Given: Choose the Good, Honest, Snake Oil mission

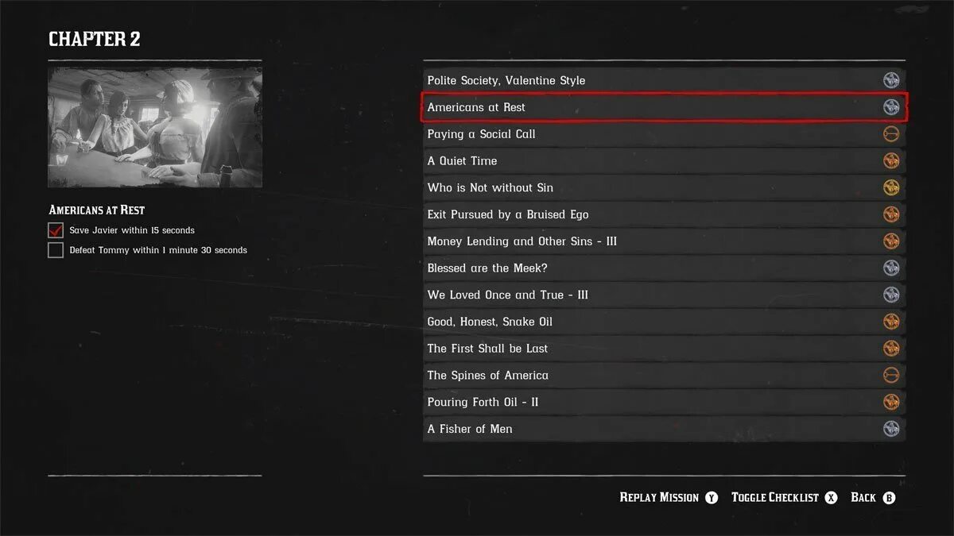Looking at the screenshot, I should click(664, 322).
